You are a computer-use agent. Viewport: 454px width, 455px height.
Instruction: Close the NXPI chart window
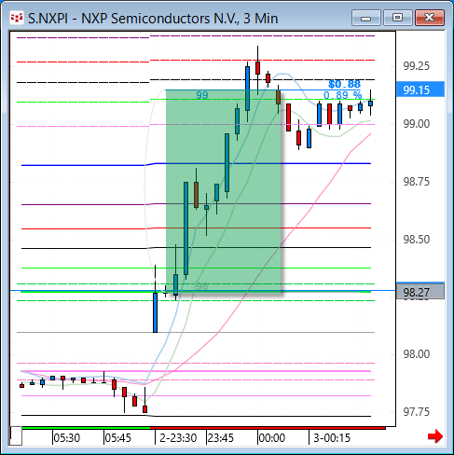pyautogui.click(x=430, y=18)
